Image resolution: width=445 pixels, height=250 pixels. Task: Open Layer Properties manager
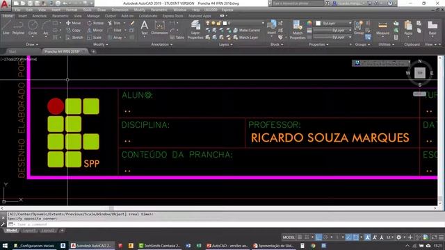point(195,29)
